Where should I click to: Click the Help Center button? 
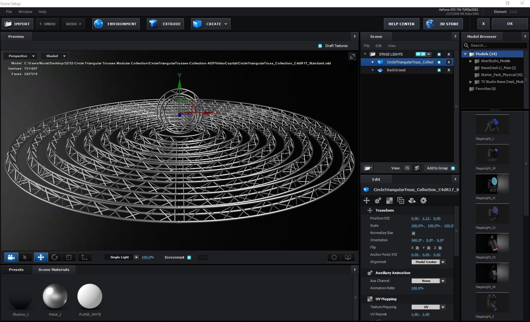(x=401, y=24)
